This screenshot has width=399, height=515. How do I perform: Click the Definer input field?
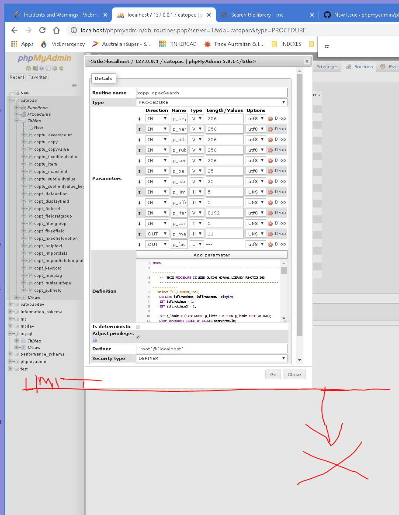tap(212, 349)
